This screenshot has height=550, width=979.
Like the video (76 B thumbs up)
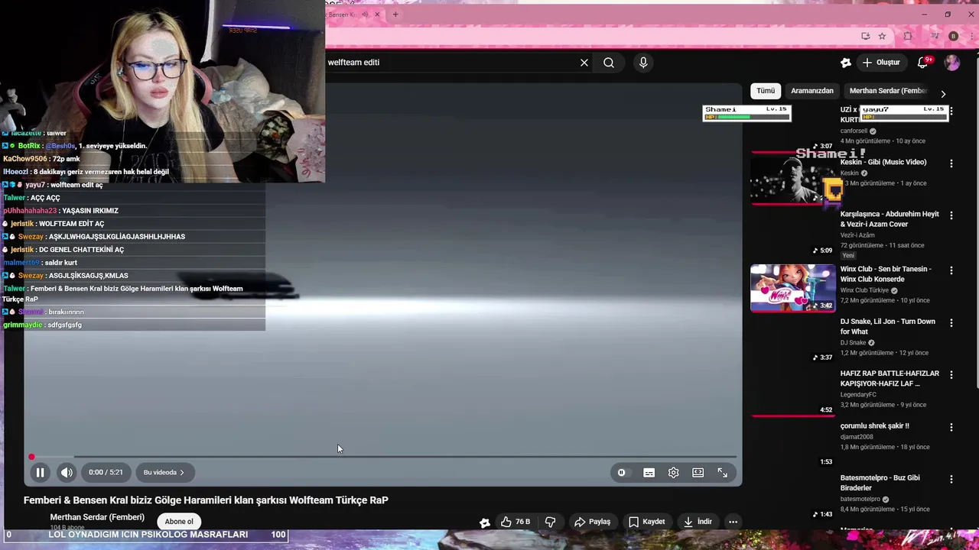point(516,522)
